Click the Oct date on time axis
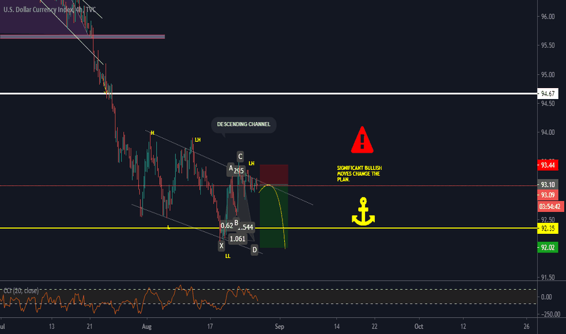566x334 pixels. point(418,327)
